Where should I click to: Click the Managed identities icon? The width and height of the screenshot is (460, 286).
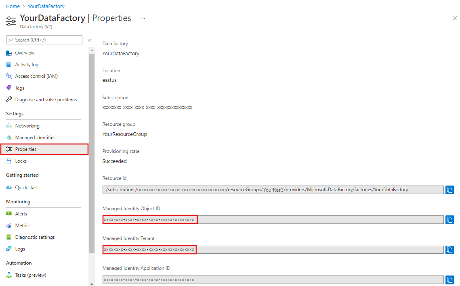tap(9, 138)
